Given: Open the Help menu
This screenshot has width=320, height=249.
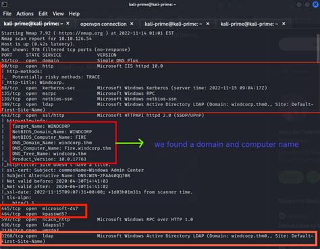Looking at the screenshot, I should point(74,14).
